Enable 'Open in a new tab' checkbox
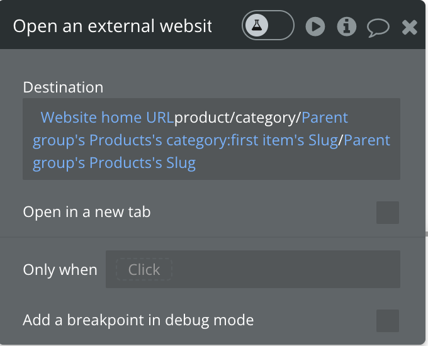428x346 pixels. click(x=387, y=213)
